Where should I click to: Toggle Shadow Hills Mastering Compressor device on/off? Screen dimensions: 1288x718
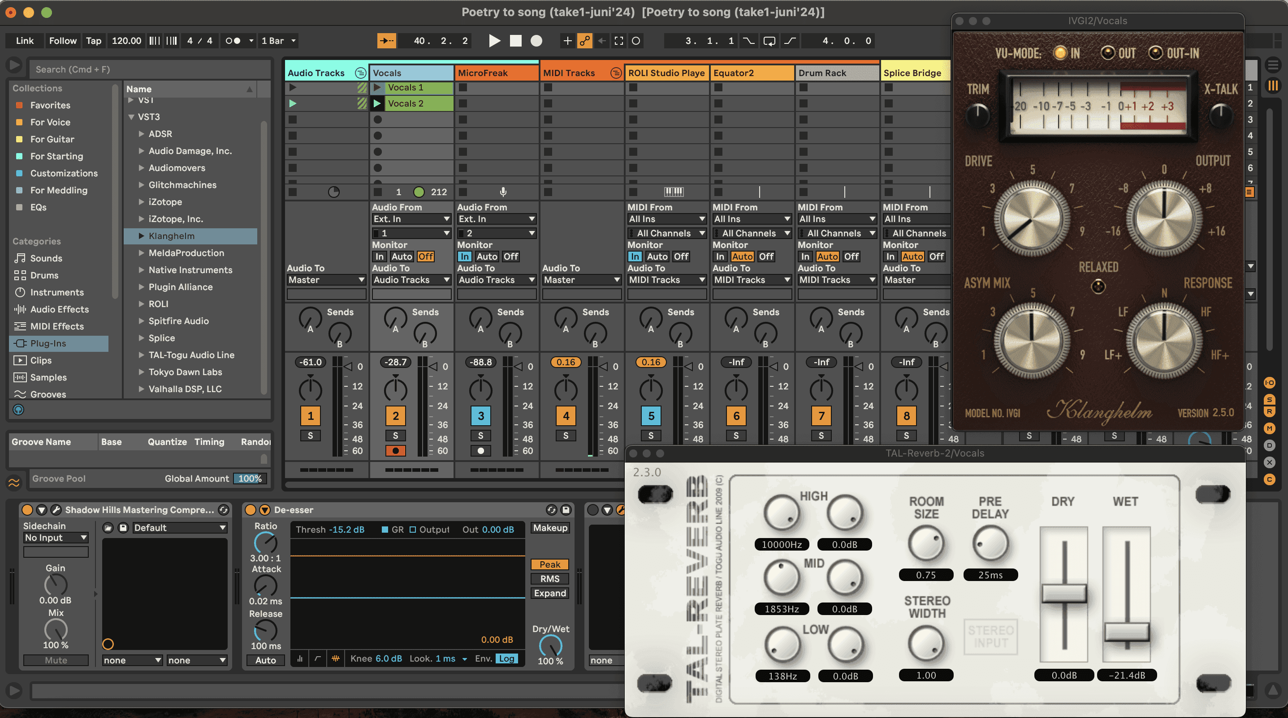pos(27,510)
